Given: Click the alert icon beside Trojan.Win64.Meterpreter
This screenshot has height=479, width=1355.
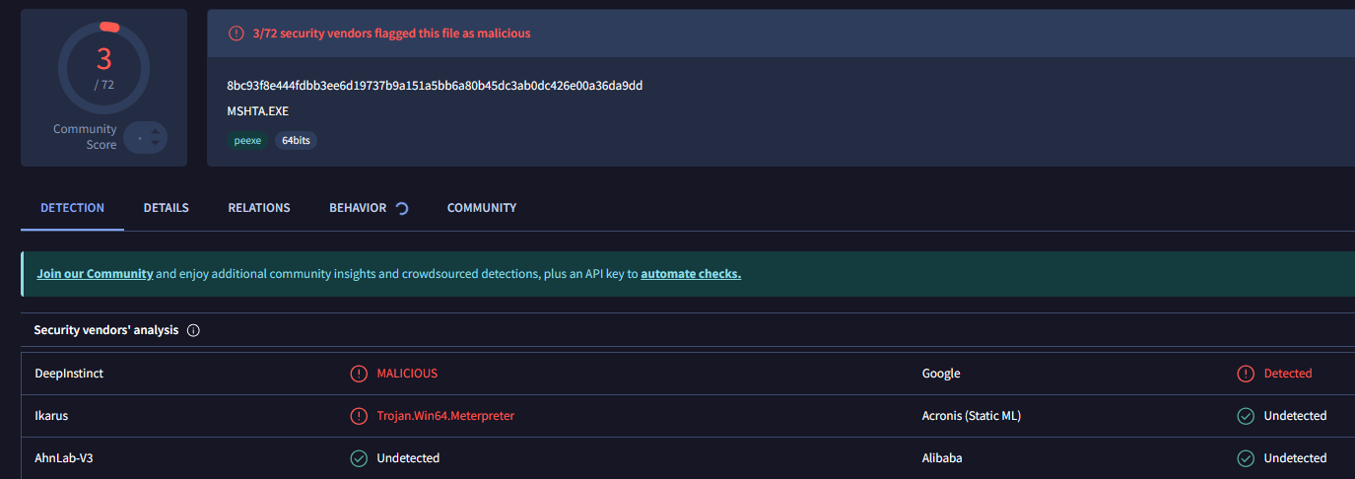Looking at the screenshot, I should click(359, 416).
